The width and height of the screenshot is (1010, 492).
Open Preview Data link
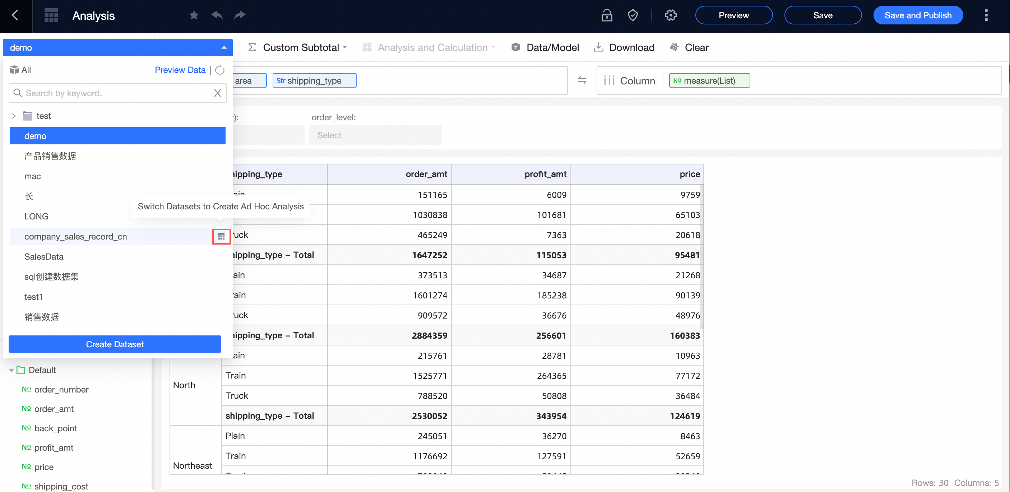pos(180,69)
